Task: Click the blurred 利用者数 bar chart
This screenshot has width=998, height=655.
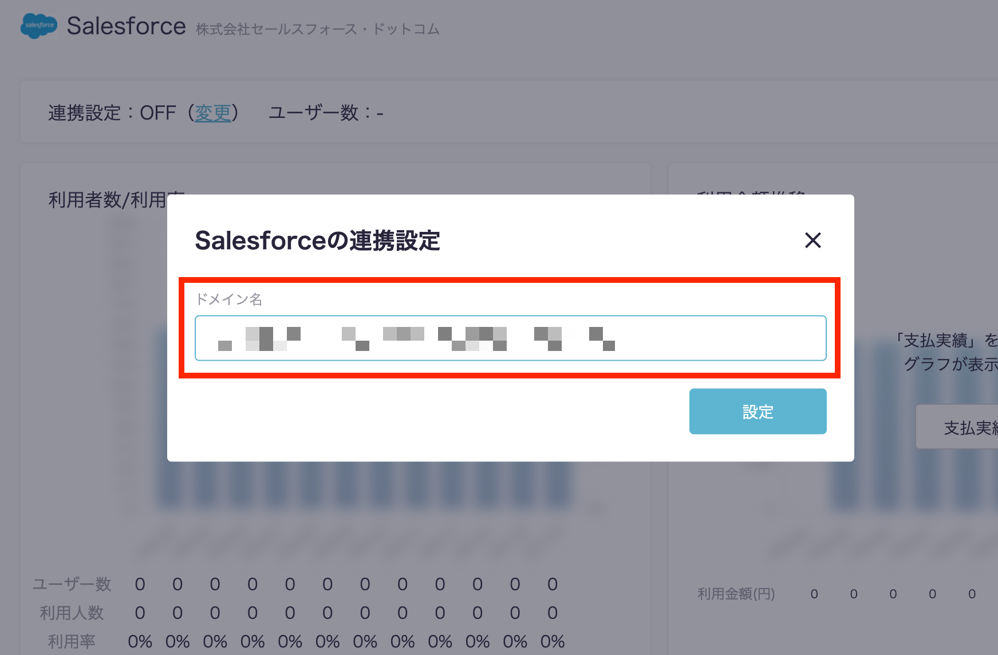Action: (366, 487)
